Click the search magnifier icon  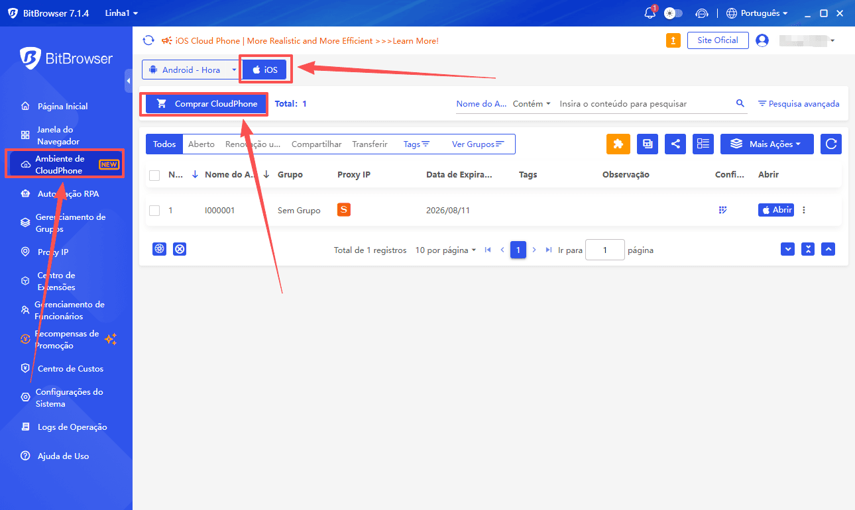point(740,103)
